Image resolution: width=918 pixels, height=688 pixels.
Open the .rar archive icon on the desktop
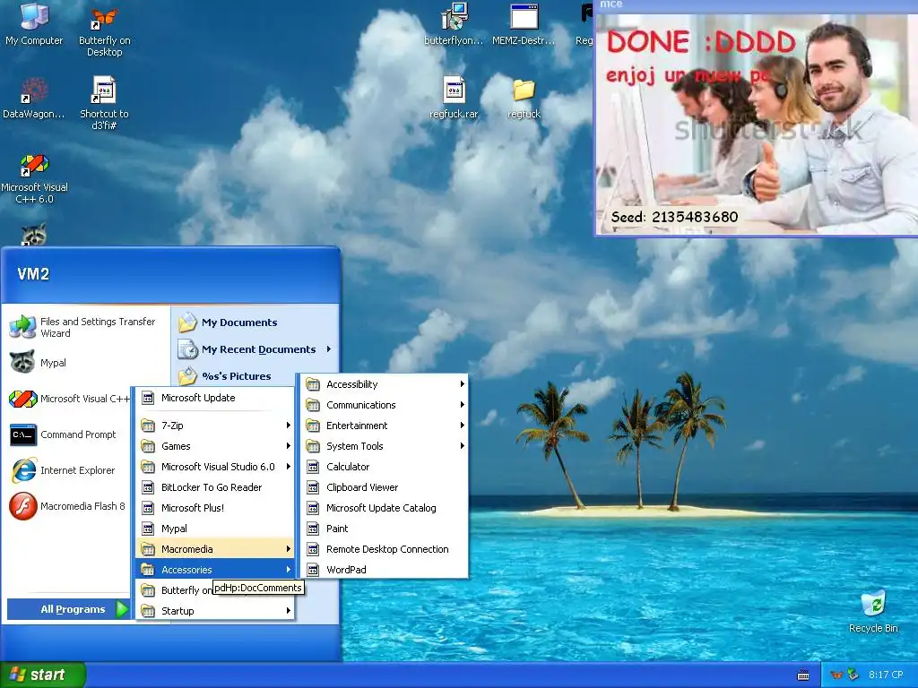454,98
